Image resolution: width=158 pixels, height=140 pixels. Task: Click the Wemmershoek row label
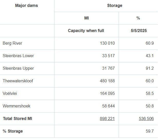pos(16,106)
